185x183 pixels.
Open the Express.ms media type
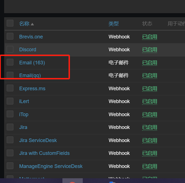pos(32,89)
